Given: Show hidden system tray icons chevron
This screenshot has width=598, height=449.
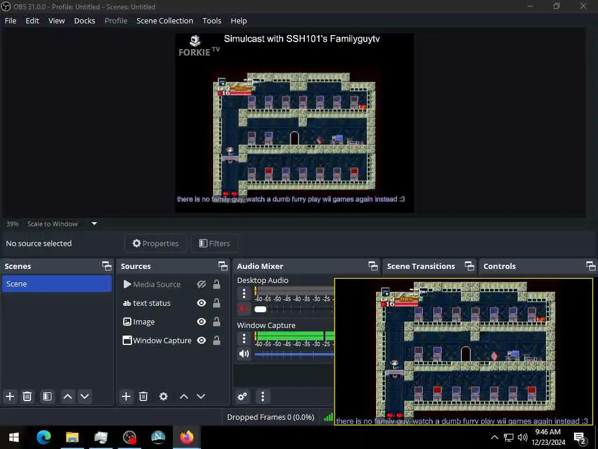Looking at the screenshot, I should point(494,437).
